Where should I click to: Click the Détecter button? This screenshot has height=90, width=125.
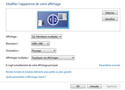(110, 13)
